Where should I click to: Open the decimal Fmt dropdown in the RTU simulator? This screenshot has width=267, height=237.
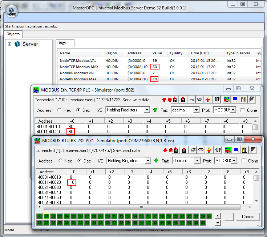click(x=197, y=161)
